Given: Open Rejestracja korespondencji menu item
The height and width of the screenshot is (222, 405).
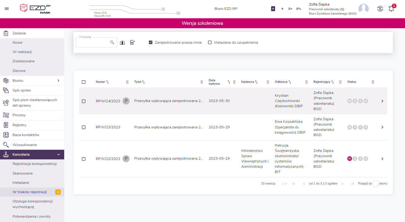Looking at the screenshot, I should (34, 164).
